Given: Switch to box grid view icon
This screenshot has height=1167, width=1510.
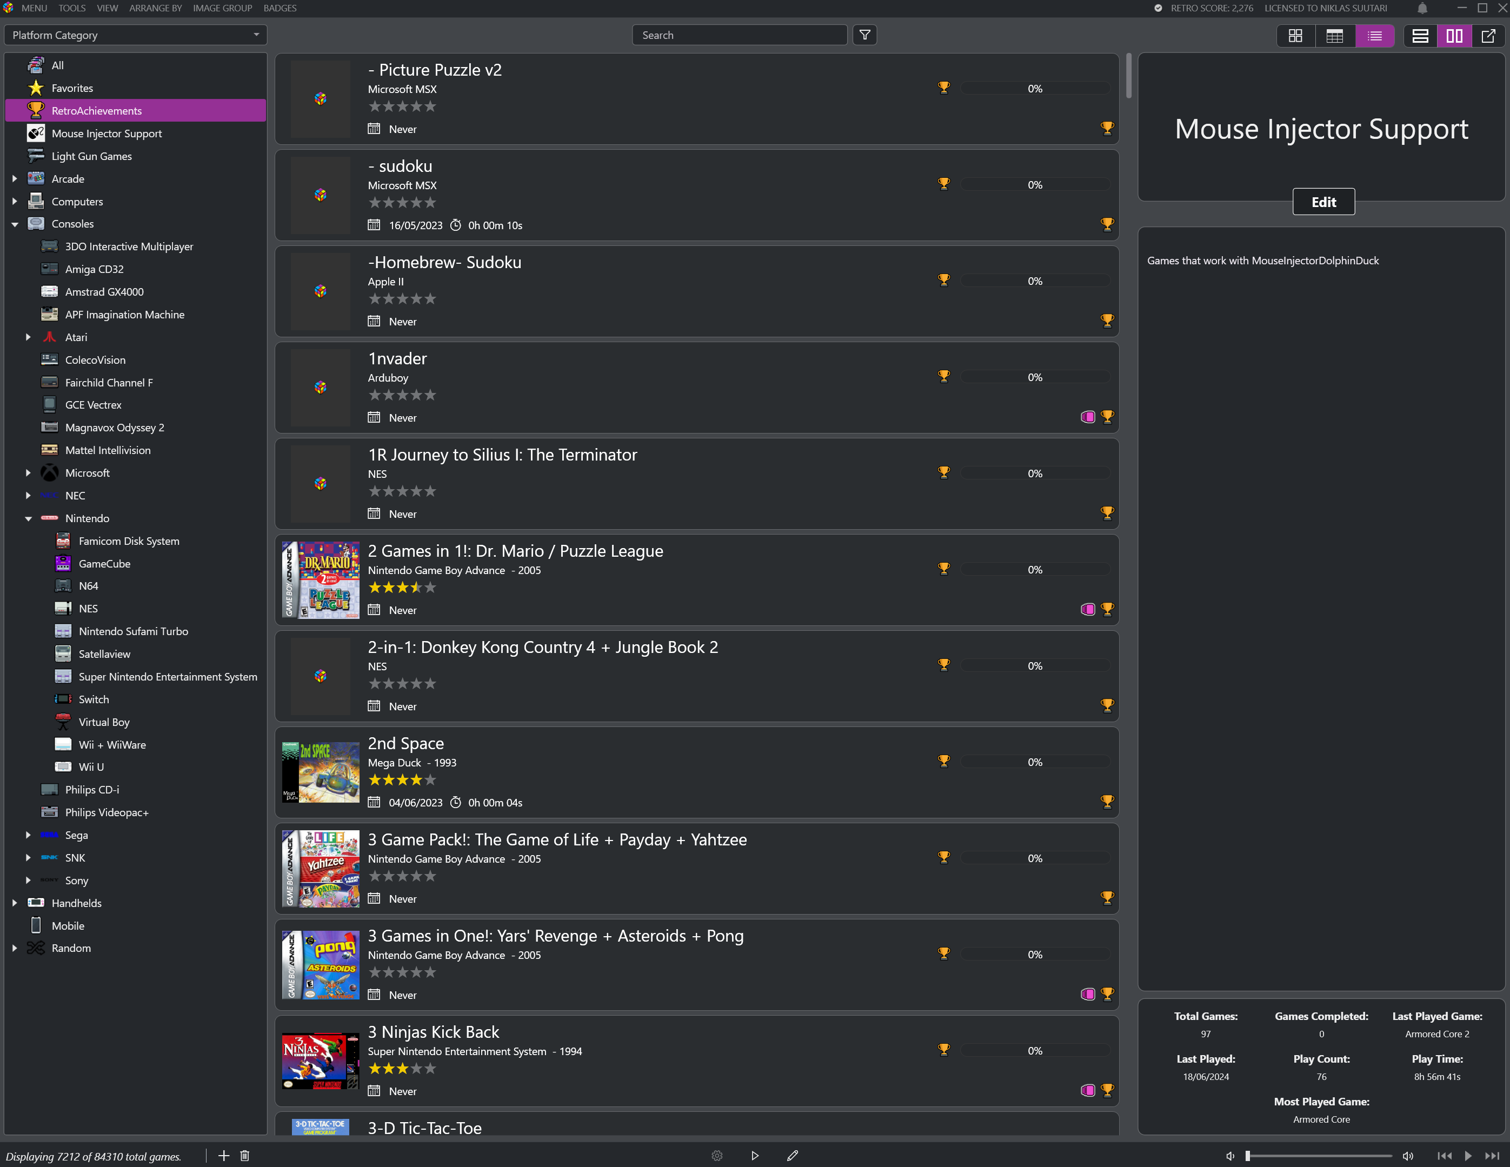Looking at the screenshot, I should (x=1296, y=35).
